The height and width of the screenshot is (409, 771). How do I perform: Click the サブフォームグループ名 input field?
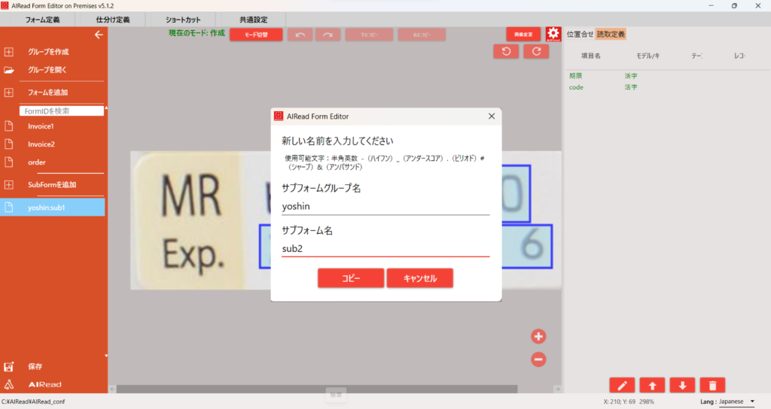pos(385,207)
